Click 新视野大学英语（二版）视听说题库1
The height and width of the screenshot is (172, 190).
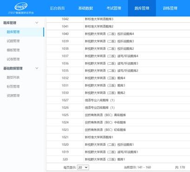click(109, 144)
